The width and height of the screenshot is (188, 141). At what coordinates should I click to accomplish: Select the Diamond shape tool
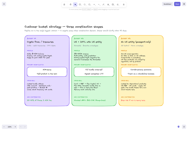click(85, 5)
